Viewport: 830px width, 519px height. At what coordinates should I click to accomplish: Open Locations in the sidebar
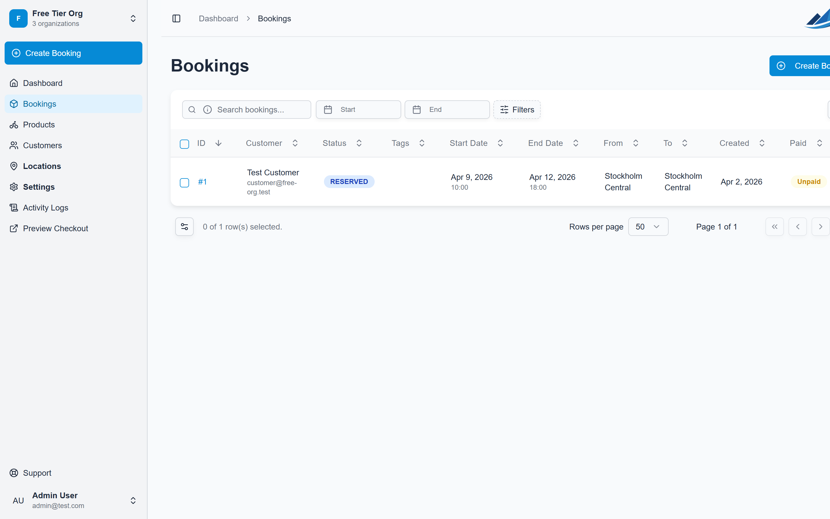(73, 166)
